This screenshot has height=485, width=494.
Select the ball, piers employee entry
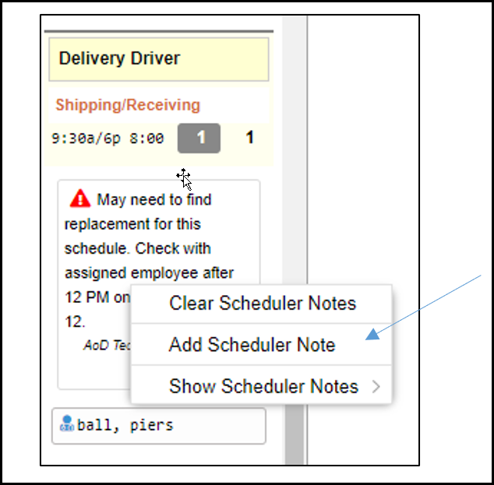coord(159,426)
